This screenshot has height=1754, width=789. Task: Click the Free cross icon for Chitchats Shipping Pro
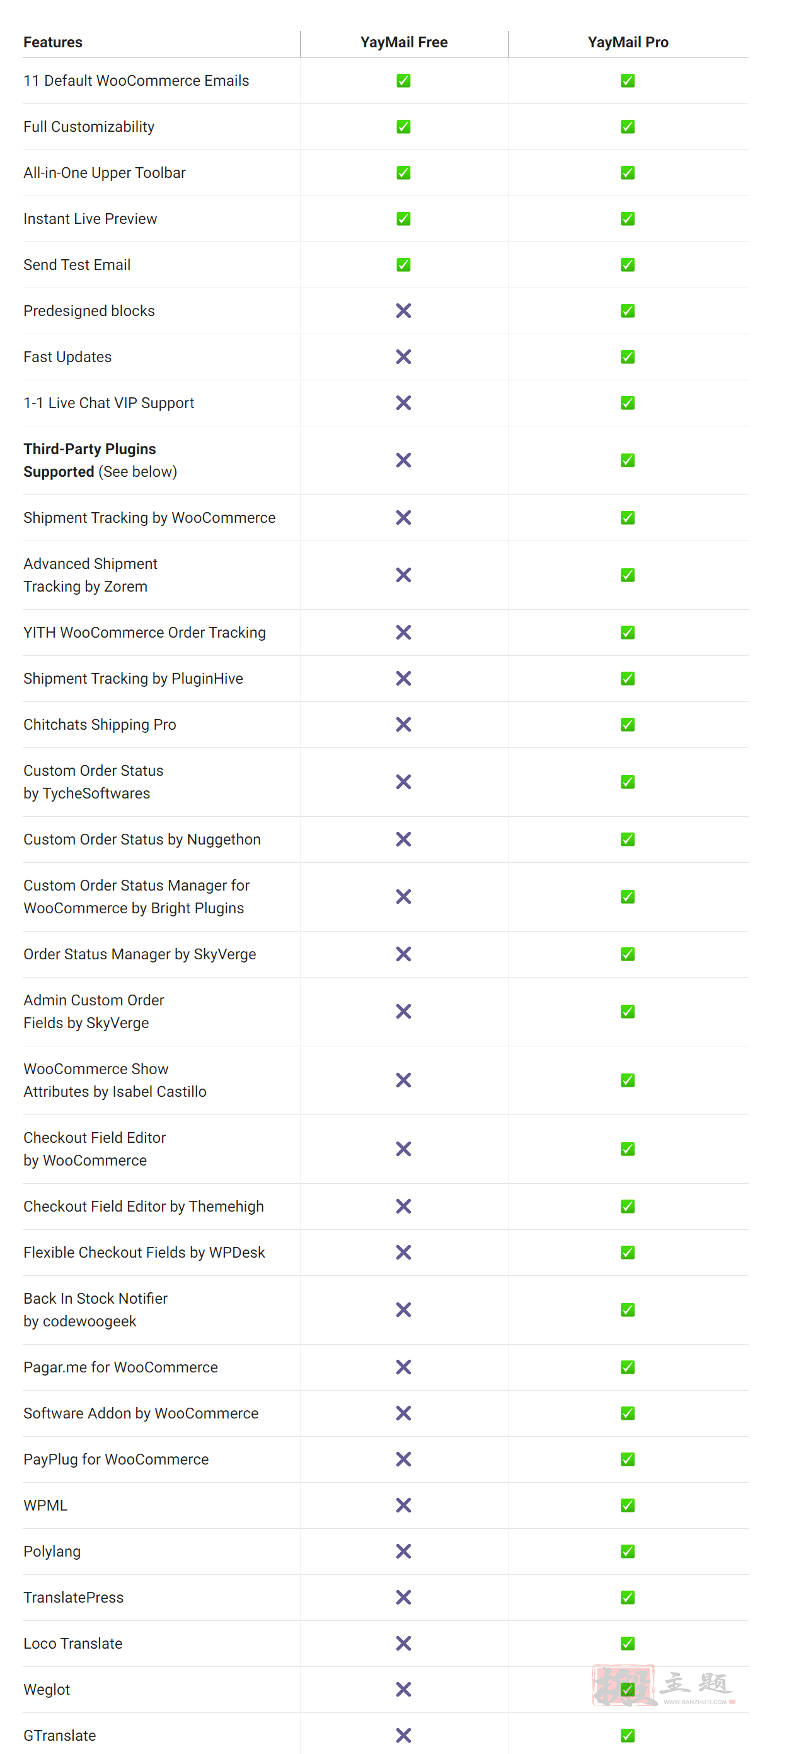(x=403, y=725)
